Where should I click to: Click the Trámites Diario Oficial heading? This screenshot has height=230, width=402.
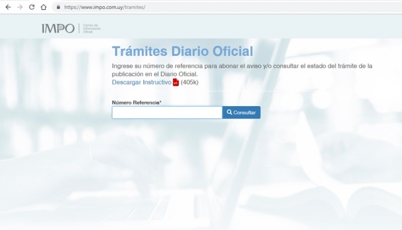point(183,51)
